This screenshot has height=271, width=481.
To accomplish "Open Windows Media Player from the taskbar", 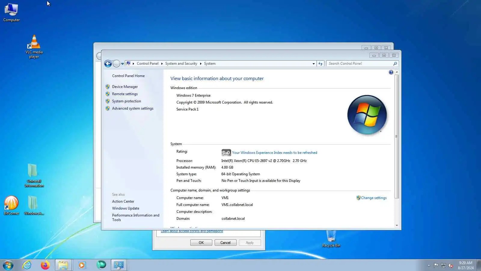I will [x=82, y=265].
